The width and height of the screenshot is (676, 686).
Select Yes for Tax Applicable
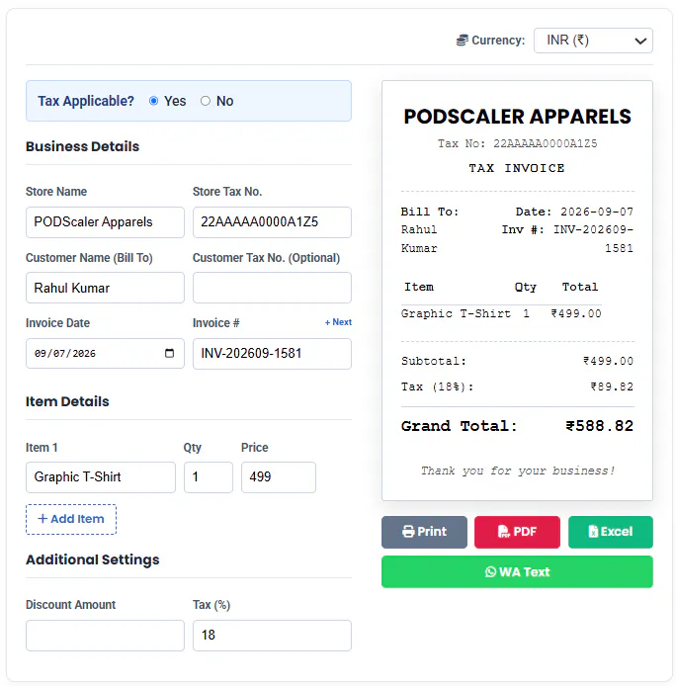153,101
